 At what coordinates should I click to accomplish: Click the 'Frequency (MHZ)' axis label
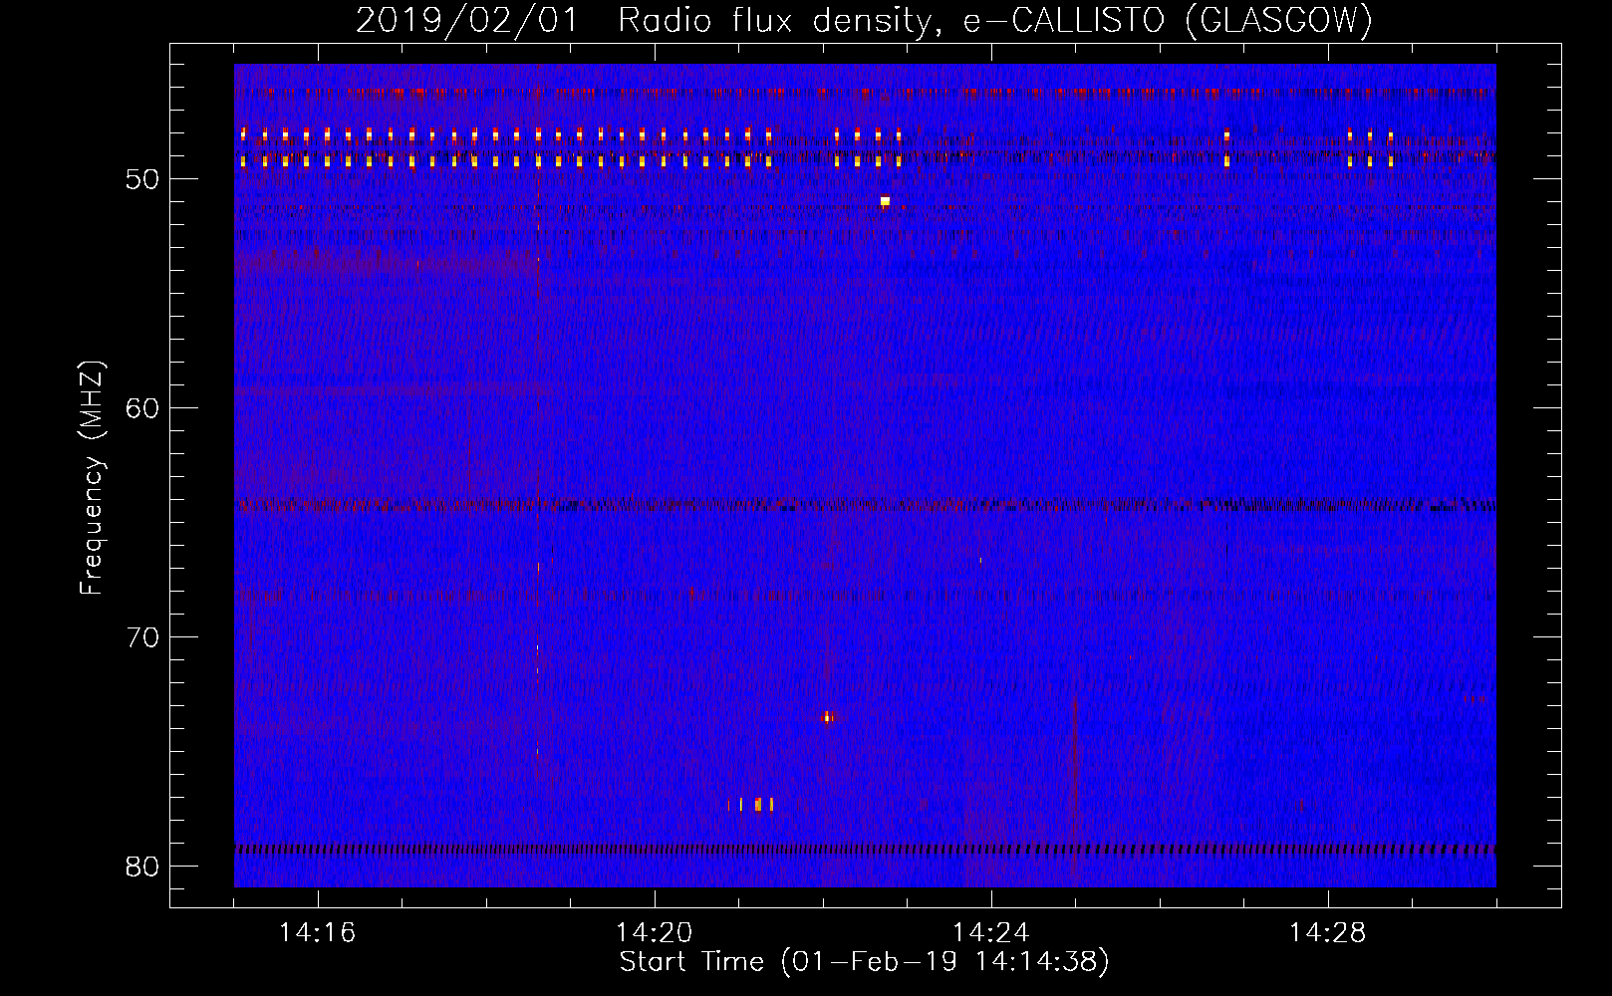92,478
